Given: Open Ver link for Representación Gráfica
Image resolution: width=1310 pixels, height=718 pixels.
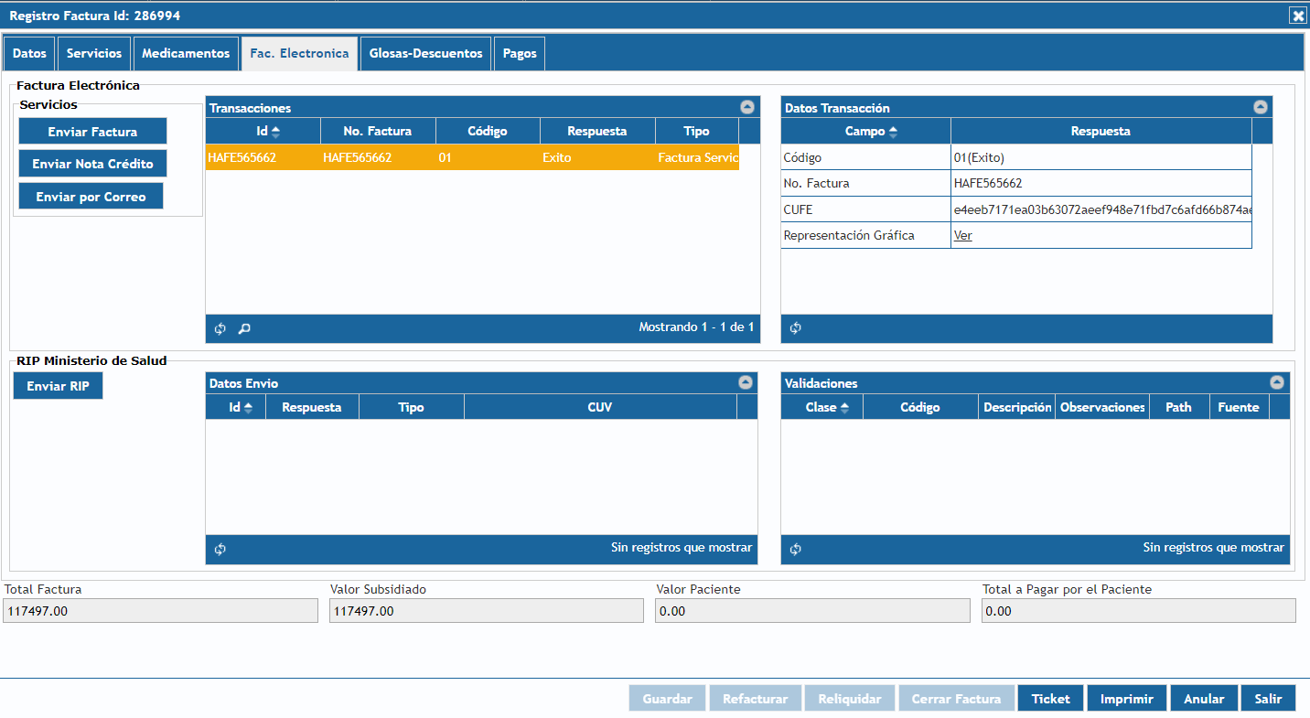Looking at the screenshot, I should [962, 235].
